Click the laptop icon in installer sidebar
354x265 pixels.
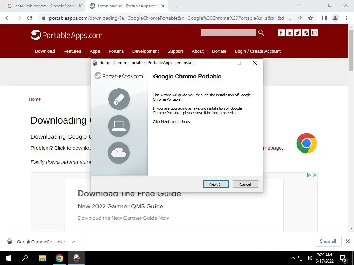[x=119, y=126]
